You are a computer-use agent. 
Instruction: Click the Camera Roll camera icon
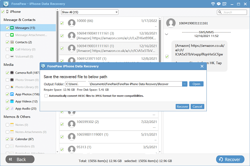point(12,73)
